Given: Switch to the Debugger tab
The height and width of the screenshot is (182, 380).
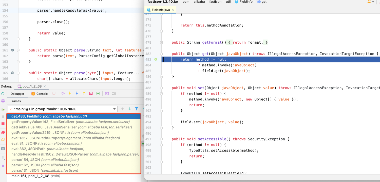Looking at the screenshot, I should (x=17, y=94).
